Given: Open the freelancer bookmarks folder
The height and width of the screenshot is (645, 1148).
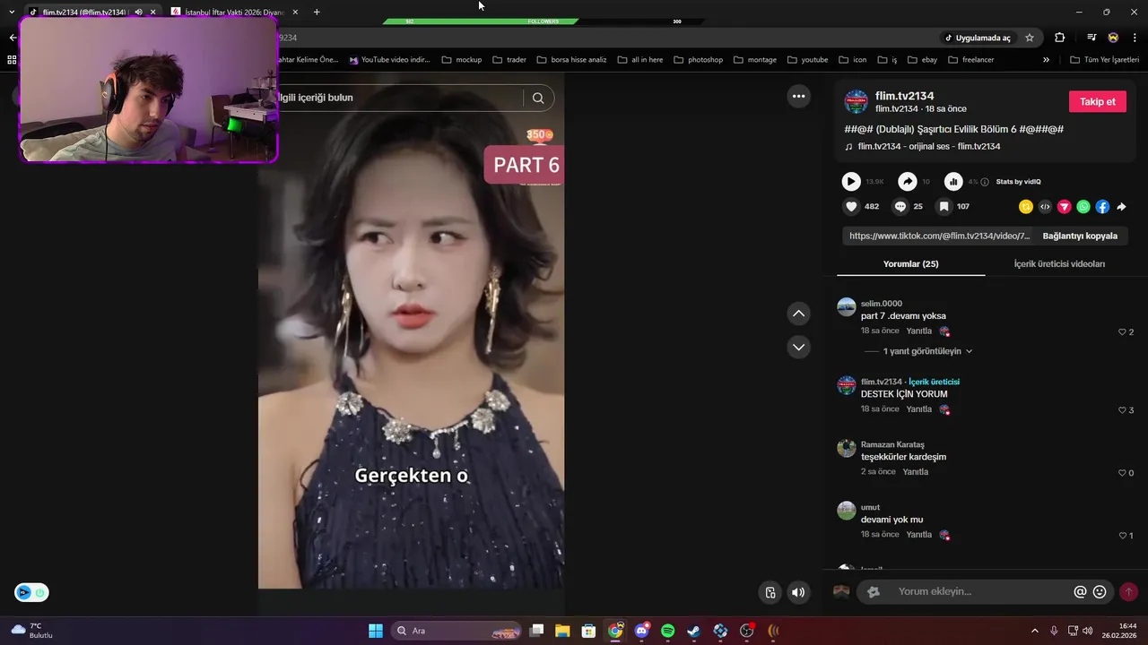Looking at the screenshot, I should point(970,59).
